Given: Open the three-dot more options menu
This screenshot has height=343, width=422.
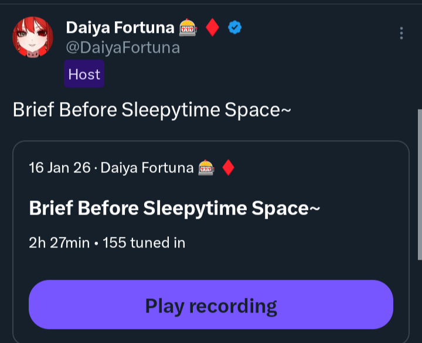Looking at the screenshot, I should pyautogui.click(x=401, y=33).
